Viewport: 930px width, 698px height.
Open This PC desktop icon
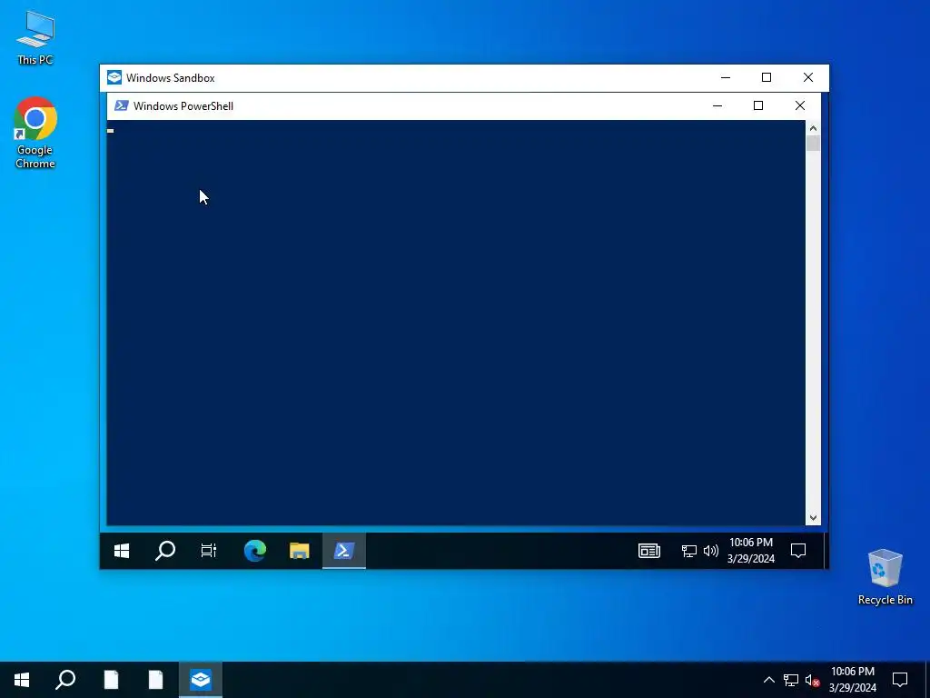pyautogui.click(x=35, y=37)
